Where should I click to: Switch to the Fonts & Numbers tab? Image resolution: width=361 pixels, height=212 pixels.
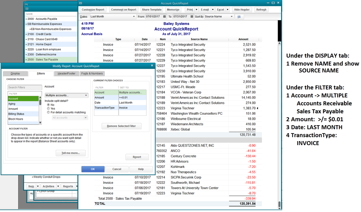(x=92, y=73)
